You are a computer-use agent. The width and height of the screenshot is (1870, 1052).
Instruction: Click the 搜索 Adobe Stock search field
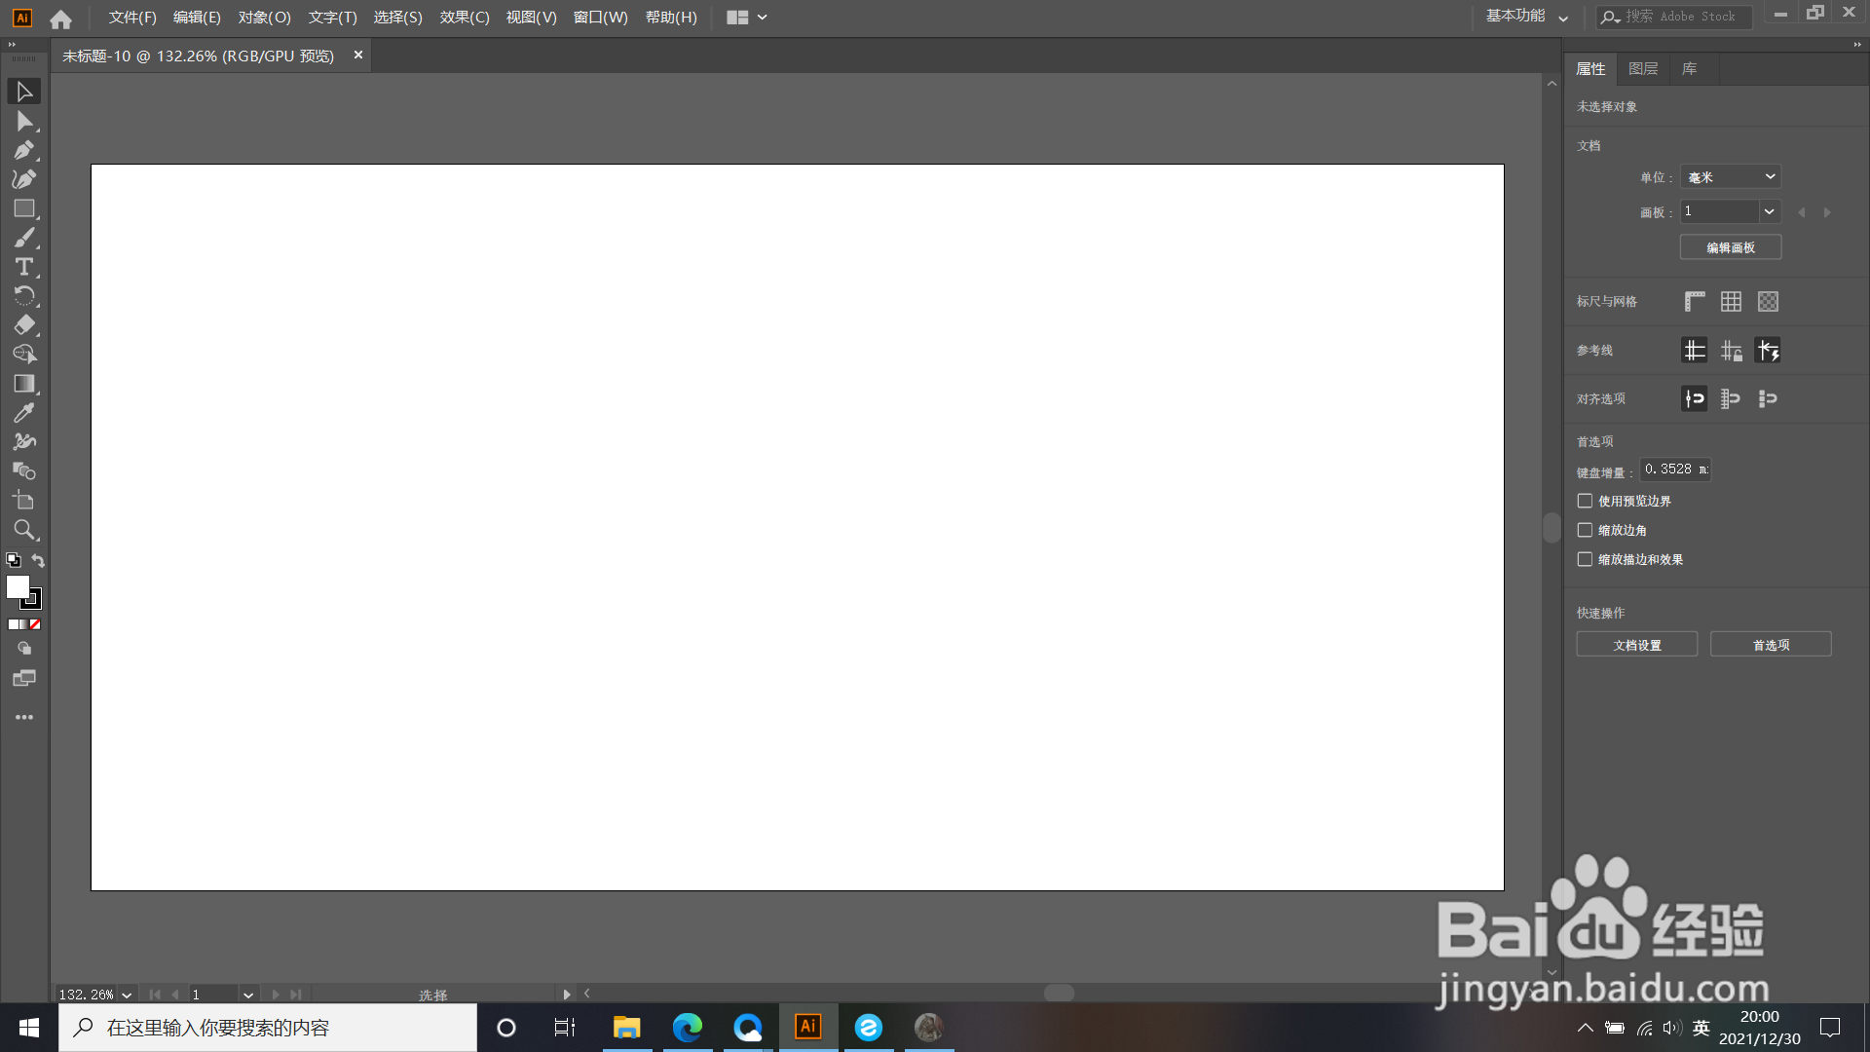pyautogui.click(x=1675, y=17)
